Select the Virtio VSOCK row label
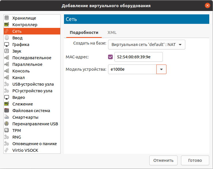Screen dimensions: 213x169 click(x=25, y=150)
